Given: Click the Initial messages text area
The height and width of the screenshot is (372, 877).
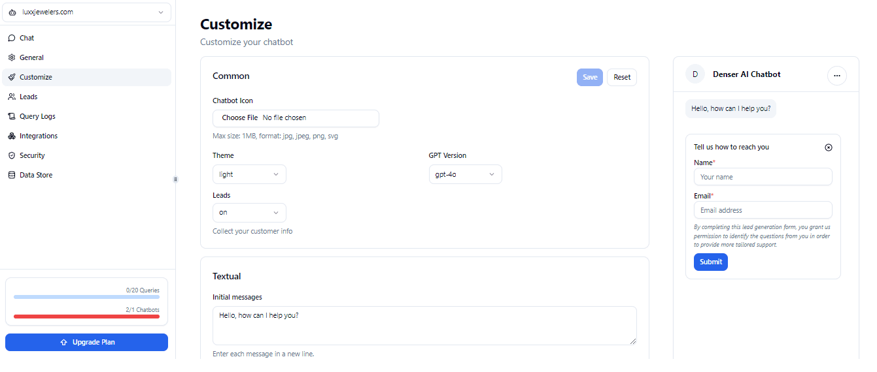Looking at the screenshot, I should coord(424,325).
